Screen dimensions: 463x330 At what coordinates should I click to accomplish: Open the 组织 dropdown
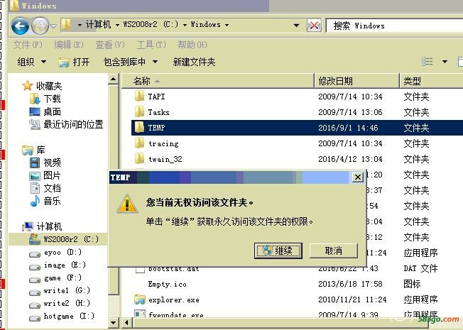[x=31, y=62]
